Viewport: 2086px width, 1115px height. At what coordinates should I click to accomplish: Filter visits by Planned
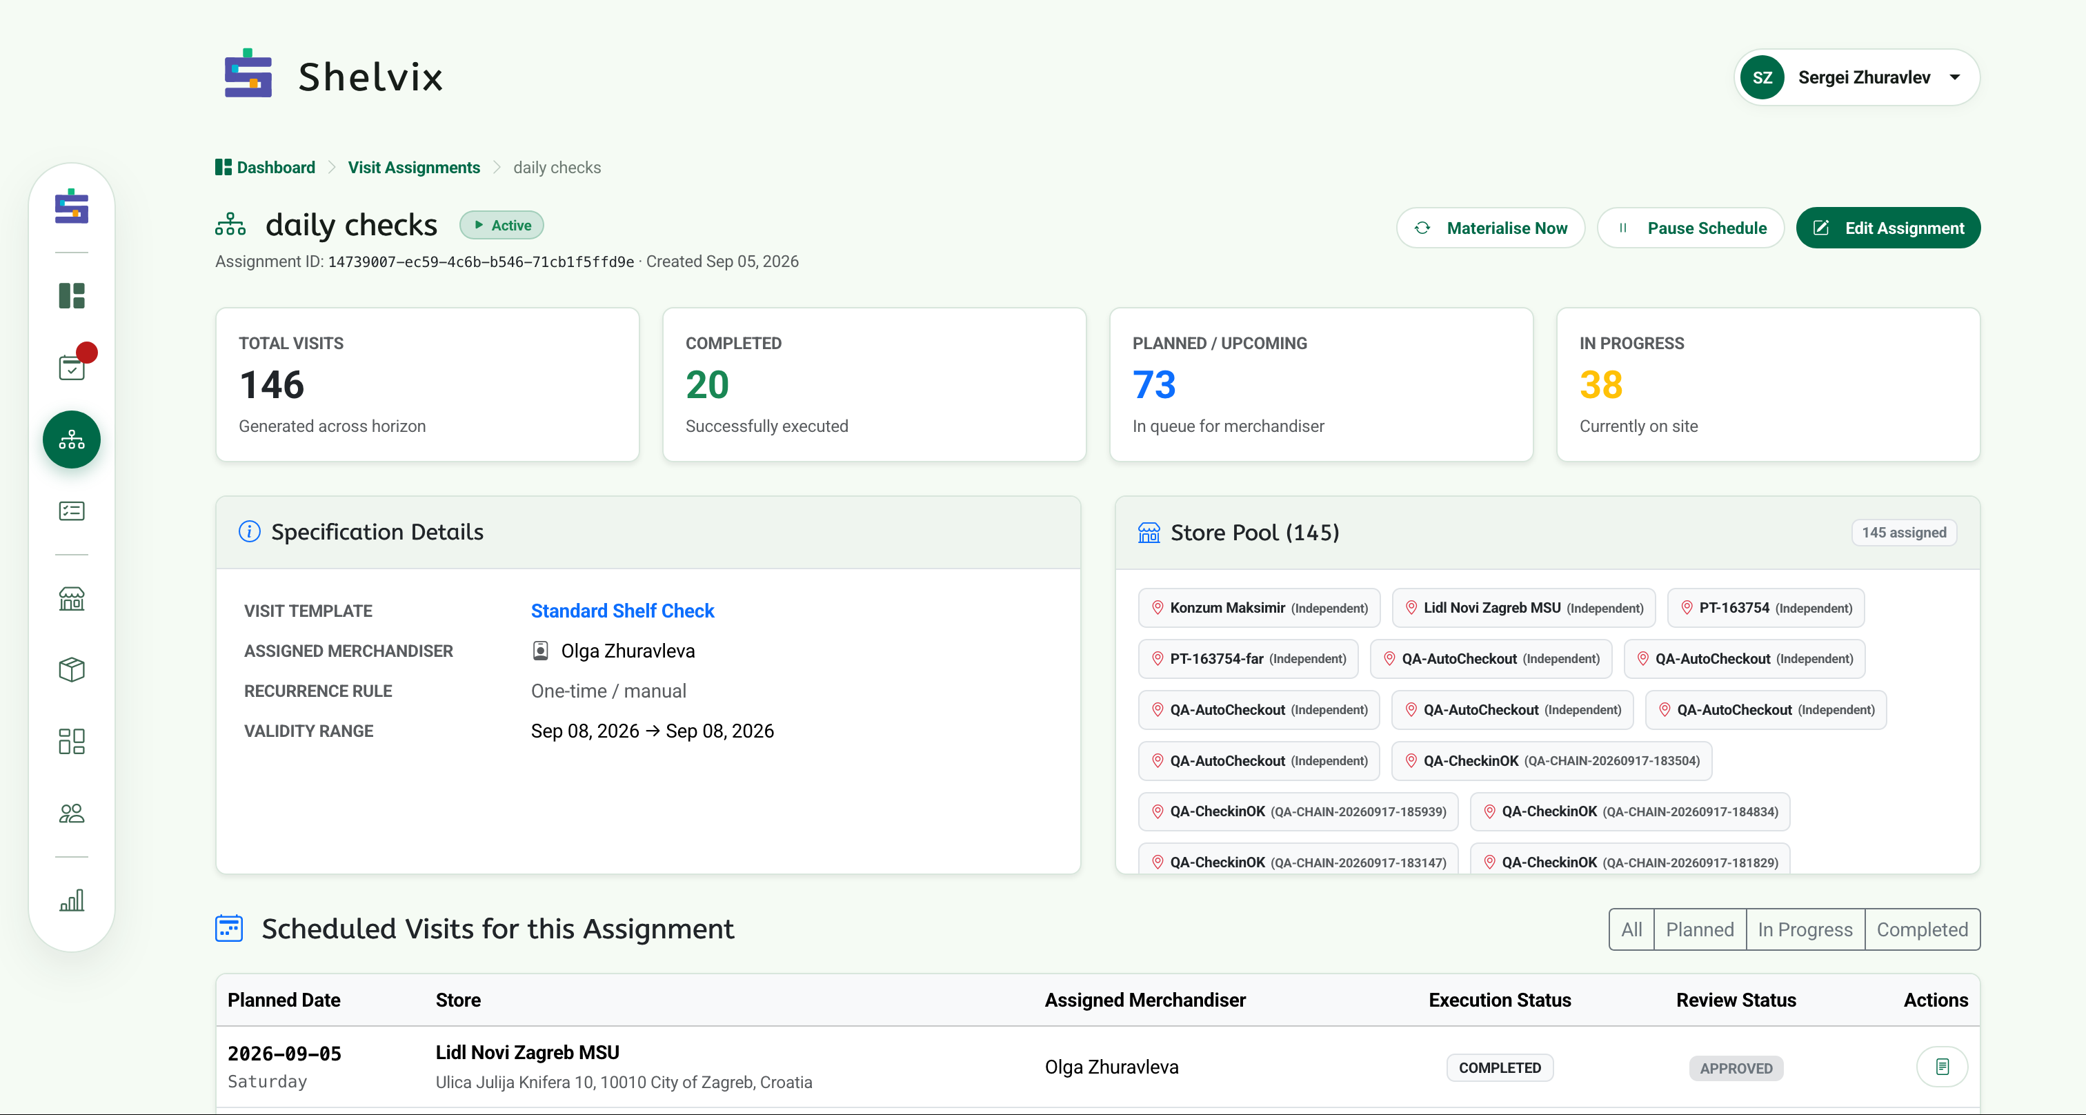[x=1700, y=929]
